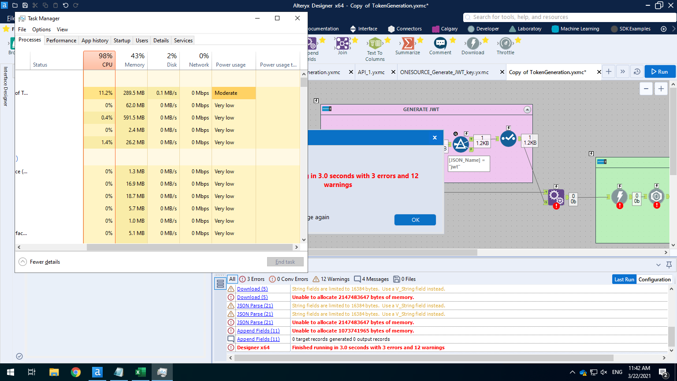
Task: Pin the Results panel open
Action: pos(670,265)
